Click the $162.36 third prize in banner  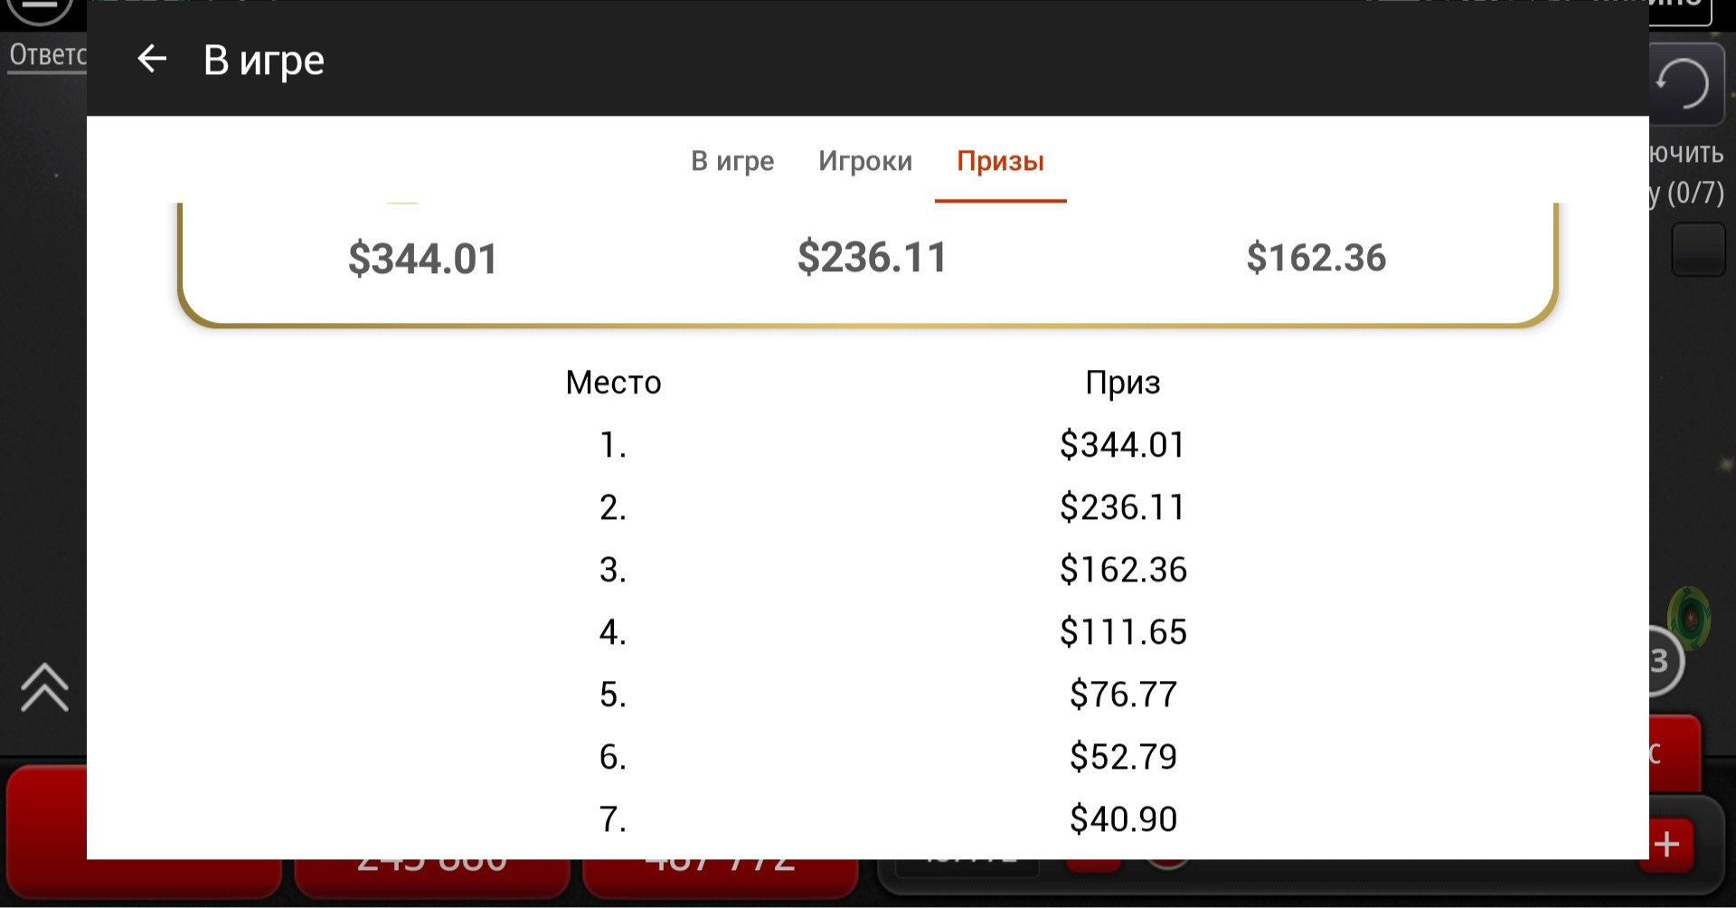(x=1316, y=258)
